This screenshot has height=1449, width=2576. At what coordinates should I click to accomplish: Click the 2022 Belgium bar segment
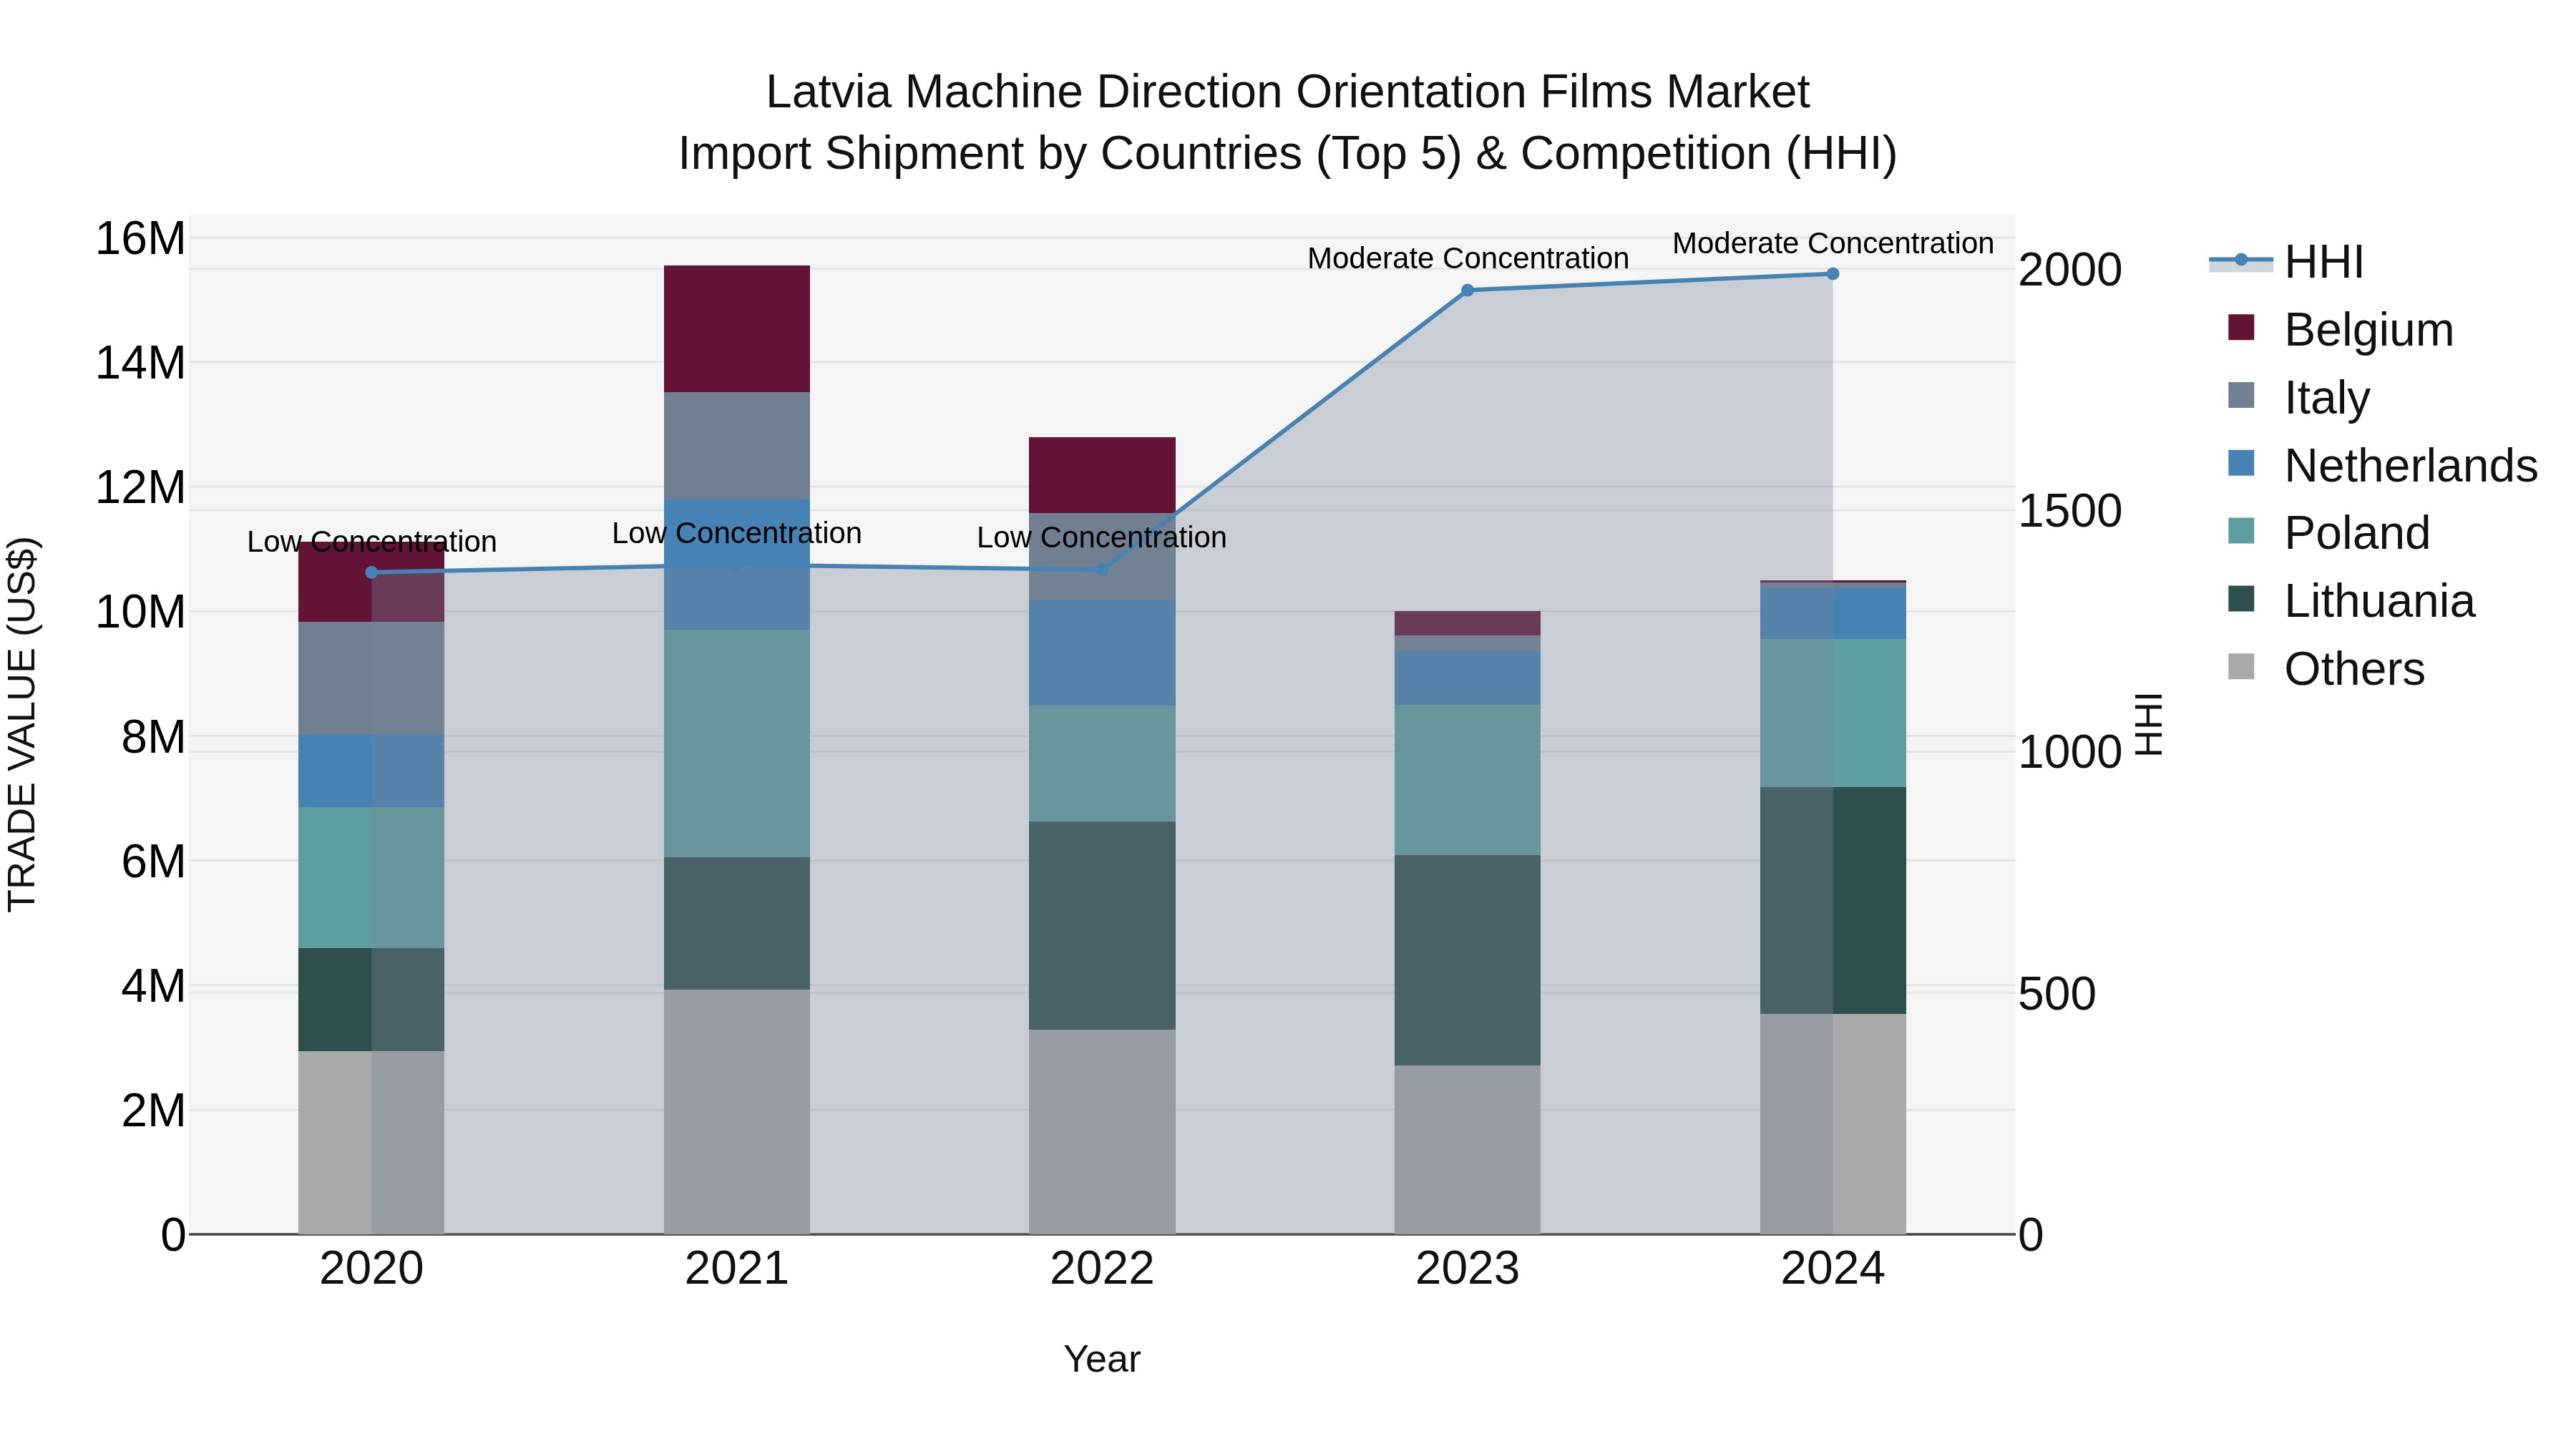click(1102, 475)
